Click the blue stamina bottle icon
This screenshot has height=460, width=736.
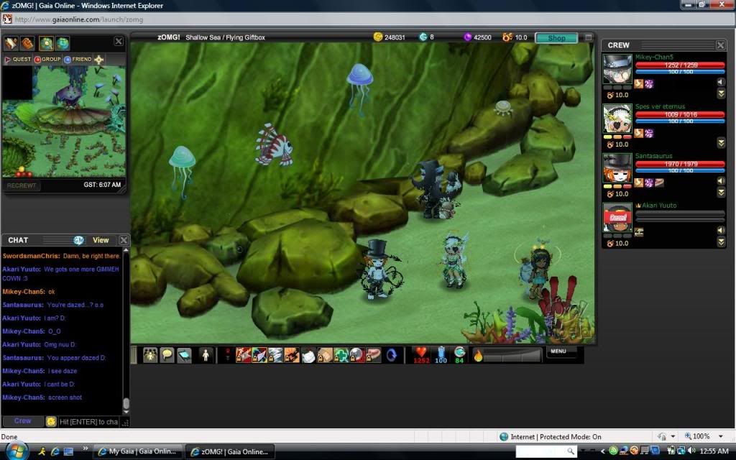pos(441,352)
